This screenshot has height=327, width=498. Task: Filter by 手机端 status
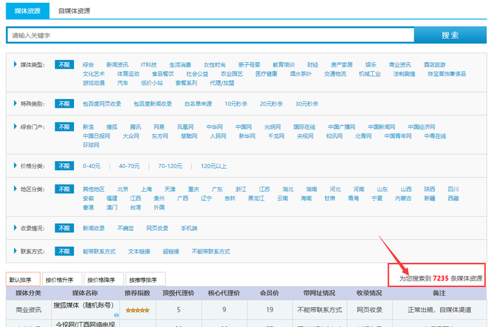coord(189,228)
